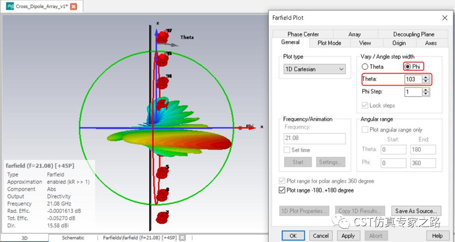Select the General tab
Image resolution: width=455 pixels, height=242 pixels.
tap(290, 42)
